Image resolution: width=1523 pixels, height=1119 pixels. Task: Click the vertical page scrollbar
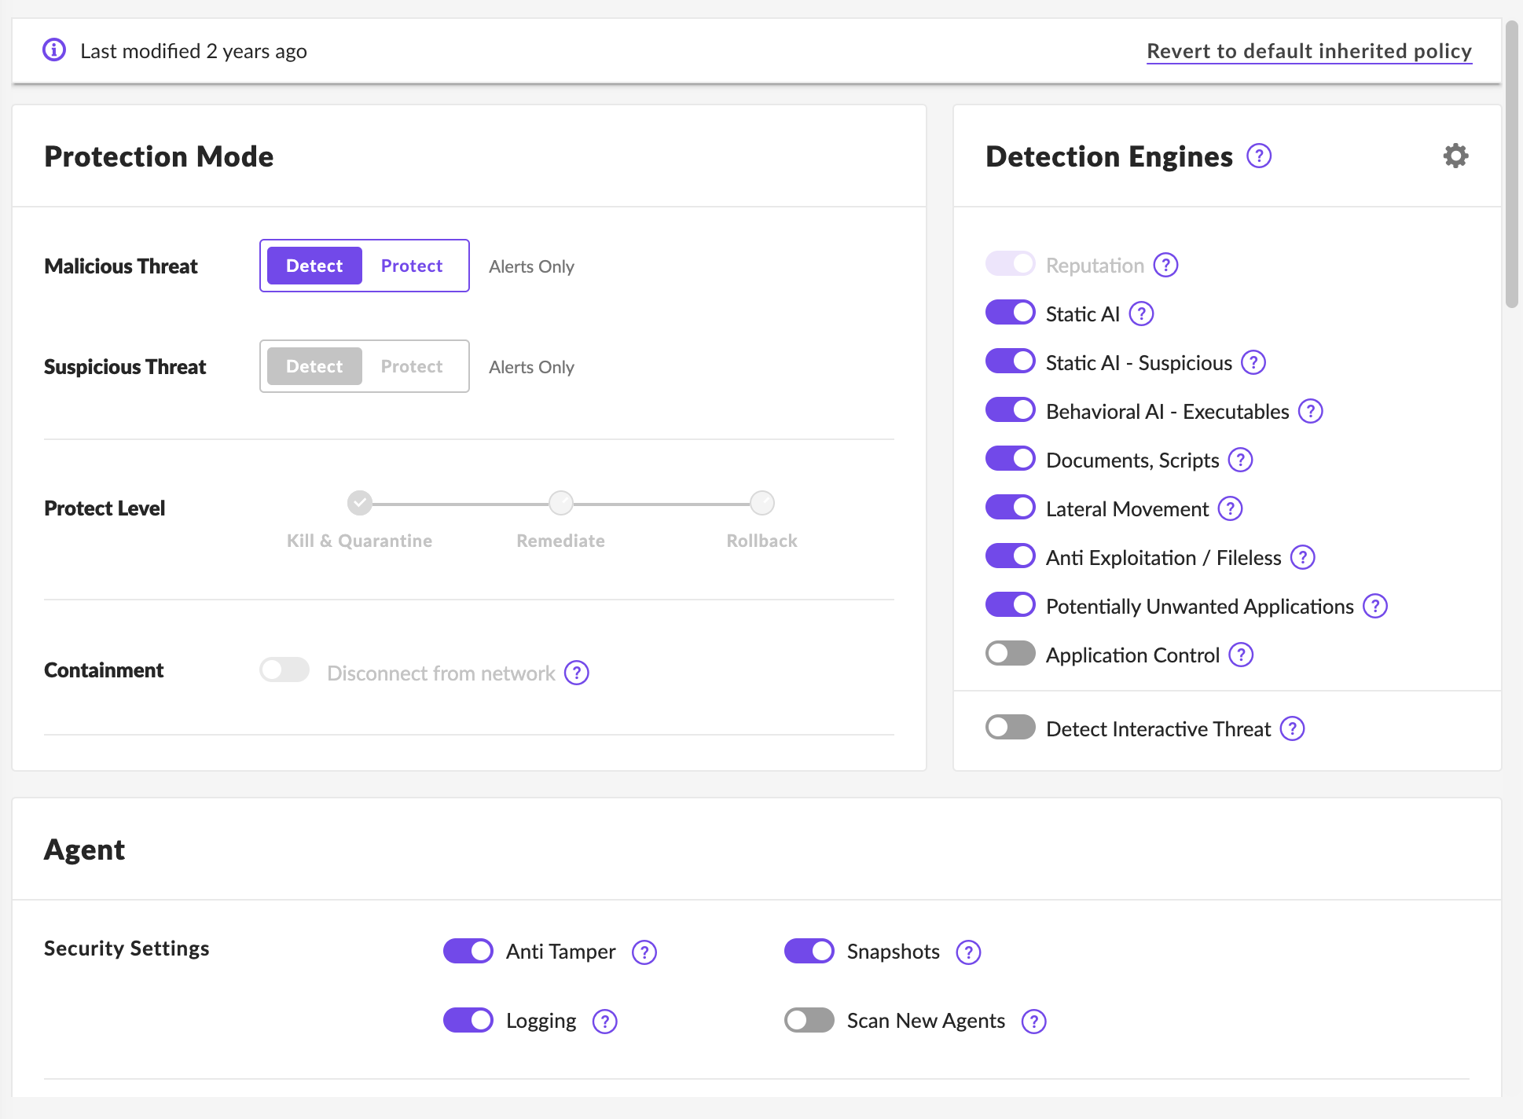point(1512,165)
